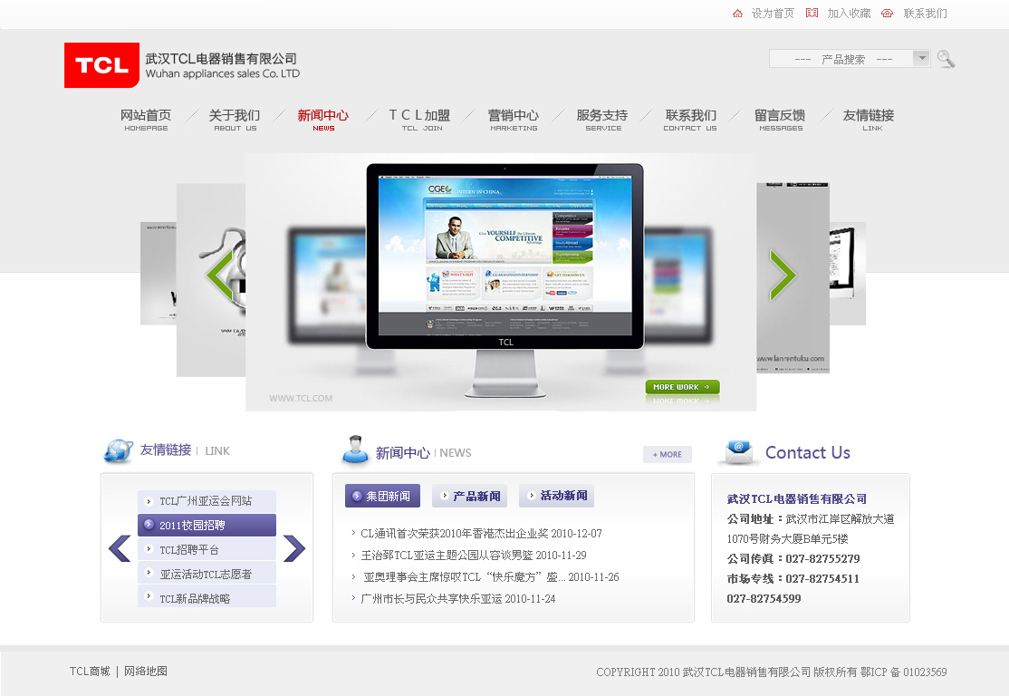1009x696 pixels.
Task: Open 2011校园招聘 link
Action: coord(207,526)
